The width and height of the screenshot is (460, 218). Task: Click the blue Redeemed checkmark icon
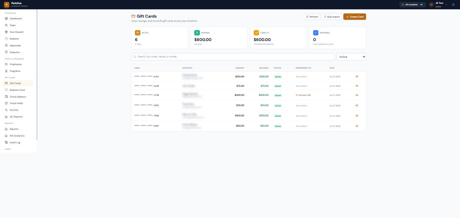point(316,33)
